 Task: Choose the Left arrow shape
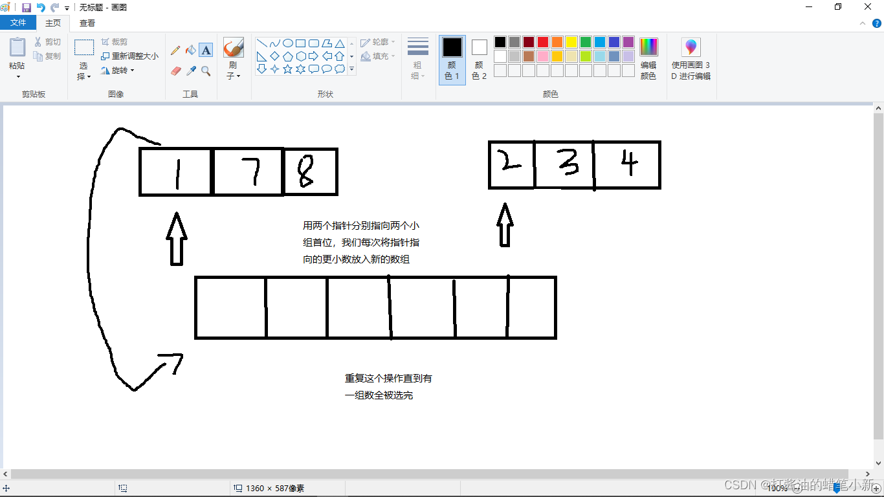326,56
